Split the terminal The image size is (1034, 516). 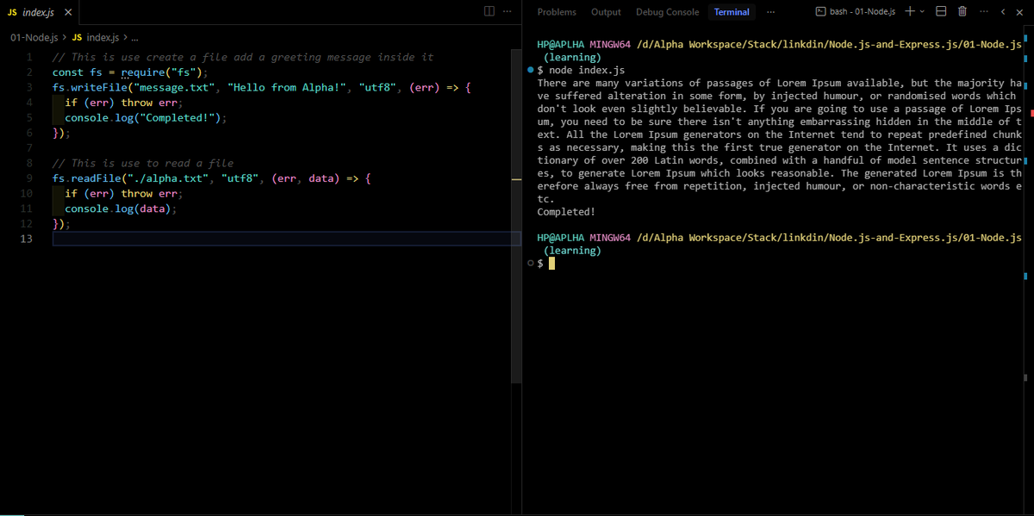tap(942, 11)
